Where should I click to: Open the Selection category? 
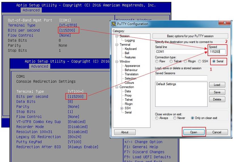(130, 78)
